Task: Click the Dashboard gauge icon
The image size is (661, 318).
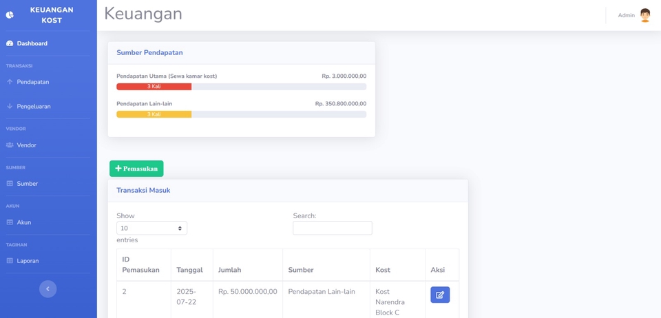Action: tap(10, 43)
